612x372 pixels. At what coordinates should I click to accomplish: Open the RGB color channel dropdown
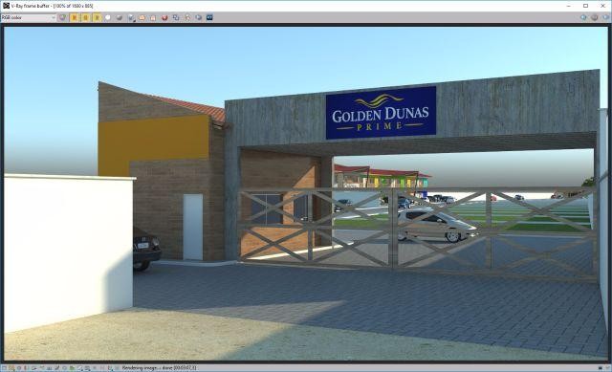[29, 17]
